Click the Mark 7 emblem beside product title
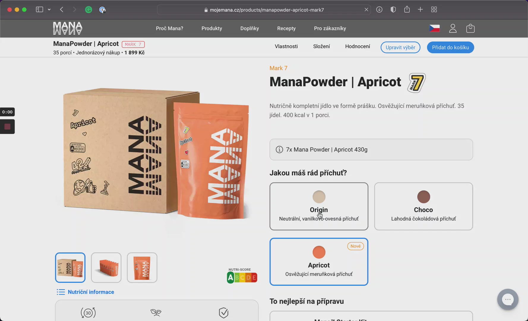Image resolution: width=528 pixels, height=321 pixels. click(416, 83)
